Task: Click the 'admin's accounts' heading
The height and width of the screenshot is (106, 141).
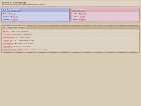Action: coord(78,10)
